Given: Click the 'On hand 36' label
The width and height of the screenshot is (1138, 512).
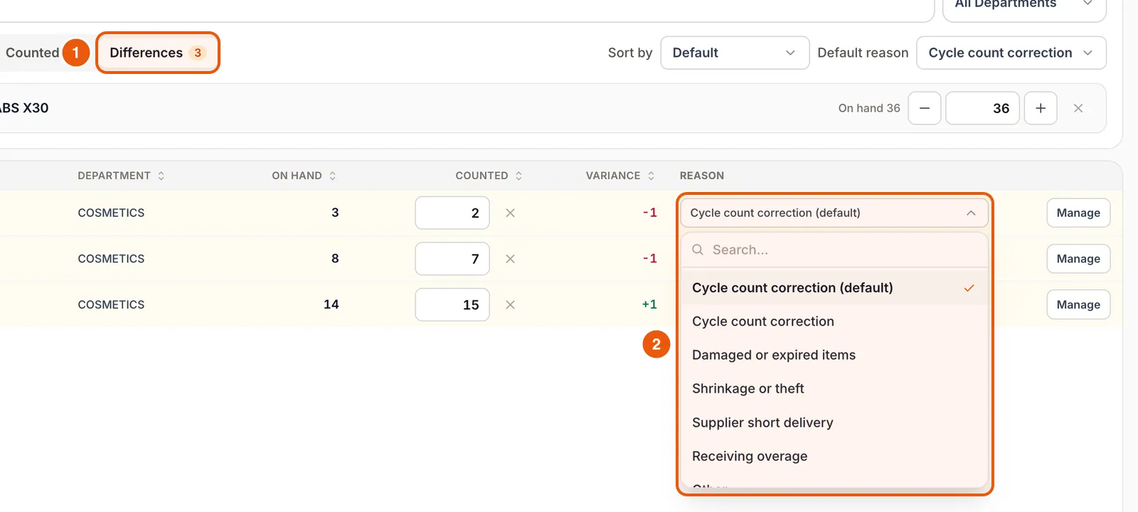Looking at the screenshot, I should click(869, 108).
